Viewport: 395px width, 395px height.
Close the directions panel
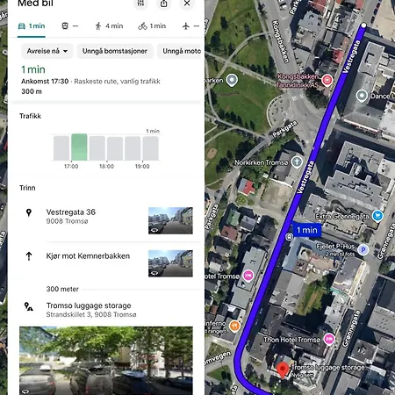(187, 4)
